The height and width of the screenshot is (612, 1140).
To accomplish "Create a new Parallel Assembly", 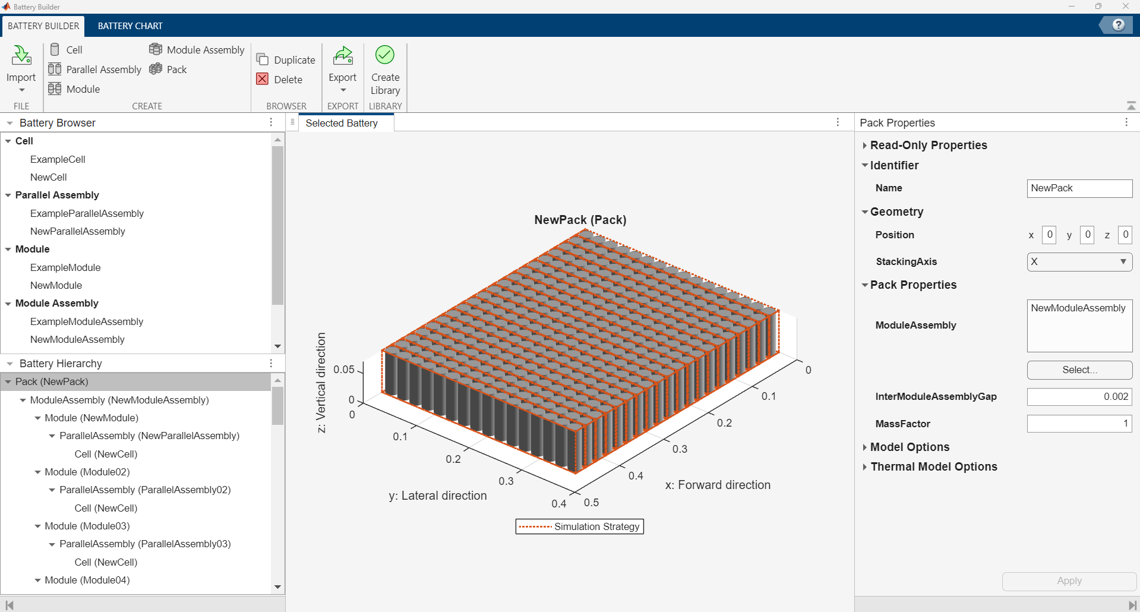I will [95, 70].
